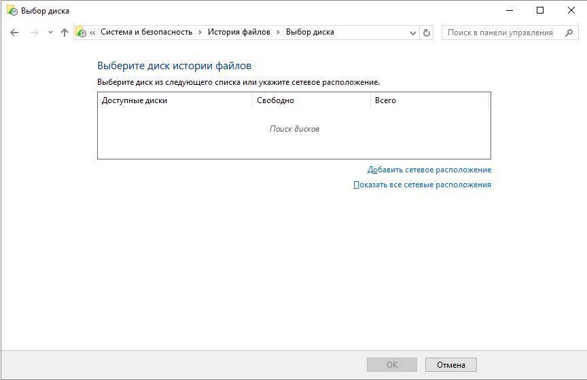Go back with the left arrow button
Screen dimensions: 587x380
tap(14, 33)
